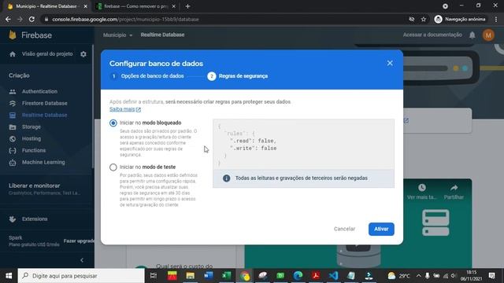The width and height of the screenshot is (504, 283).
Task: Click the home icon for Visão geral
Action: coord(13,54)
